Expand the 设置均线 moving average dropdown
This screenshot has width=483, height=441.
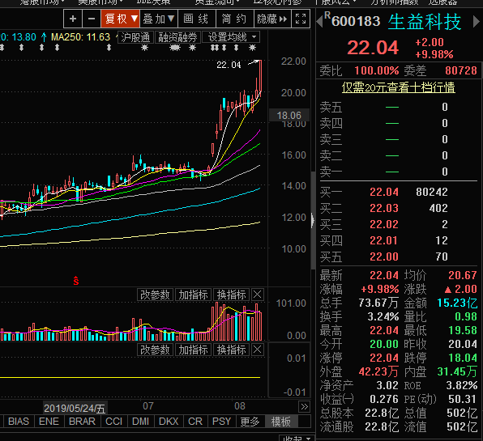tap(231, 37)
